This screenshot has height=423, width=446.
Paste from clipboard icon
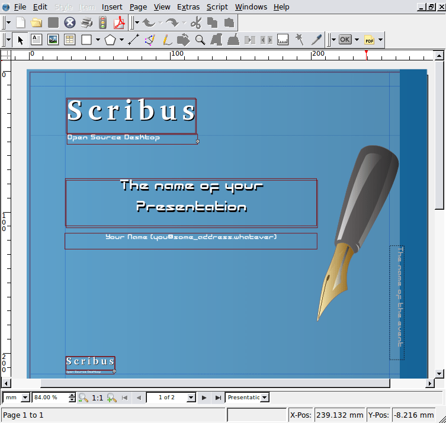(229, 23)
